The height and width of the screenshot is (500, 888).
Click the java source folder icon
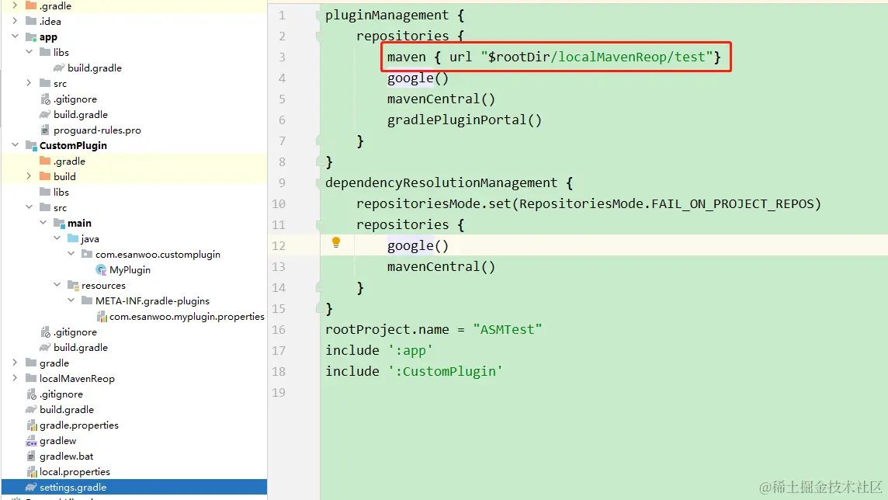click(73, 238)
